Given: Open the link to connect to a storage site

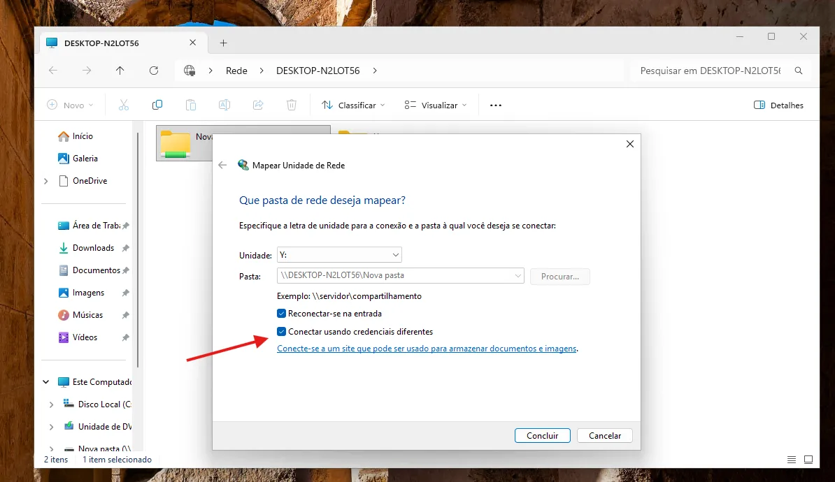Looking at the screenshot, I should 427,349.
